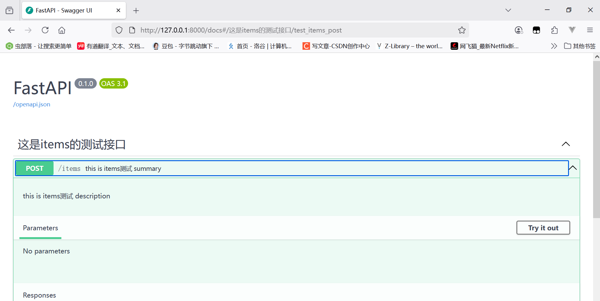600x301 pixels.
Task: Open the 有道翻译 bookmark
Action: (x=111, y=46)
